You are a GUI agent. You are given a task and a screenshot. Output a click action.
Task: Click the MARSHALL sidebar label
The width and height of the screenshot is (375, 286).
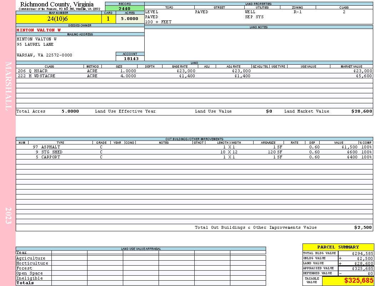(8, 86)
